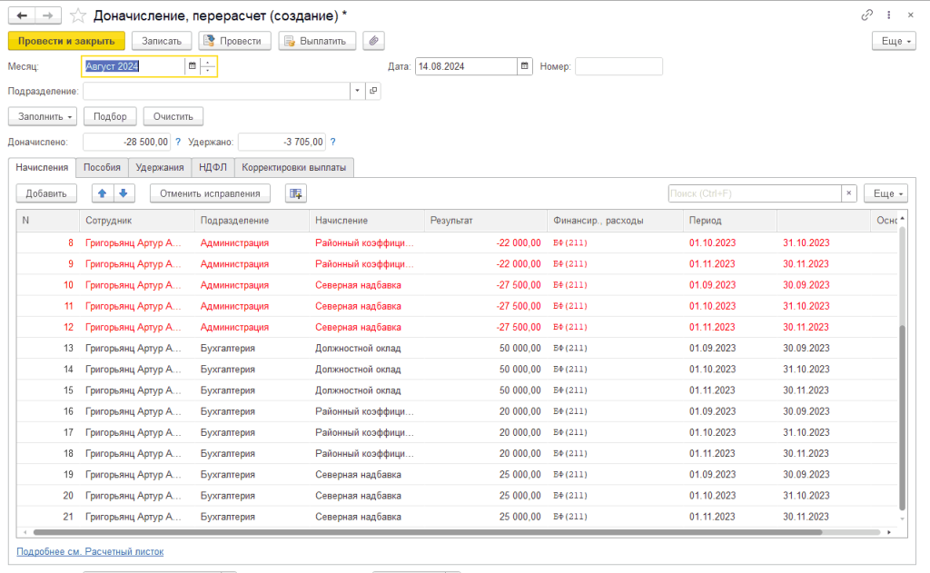Move row down with blue arrow

124,193
